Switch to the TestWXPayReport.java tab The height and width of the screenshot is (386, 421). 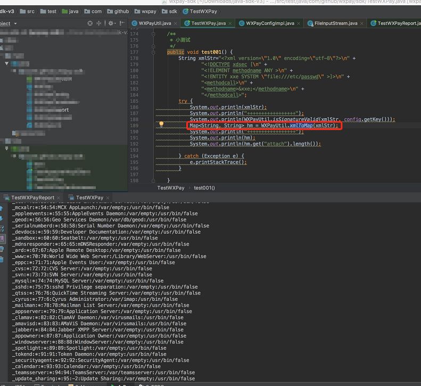(396, 23)
